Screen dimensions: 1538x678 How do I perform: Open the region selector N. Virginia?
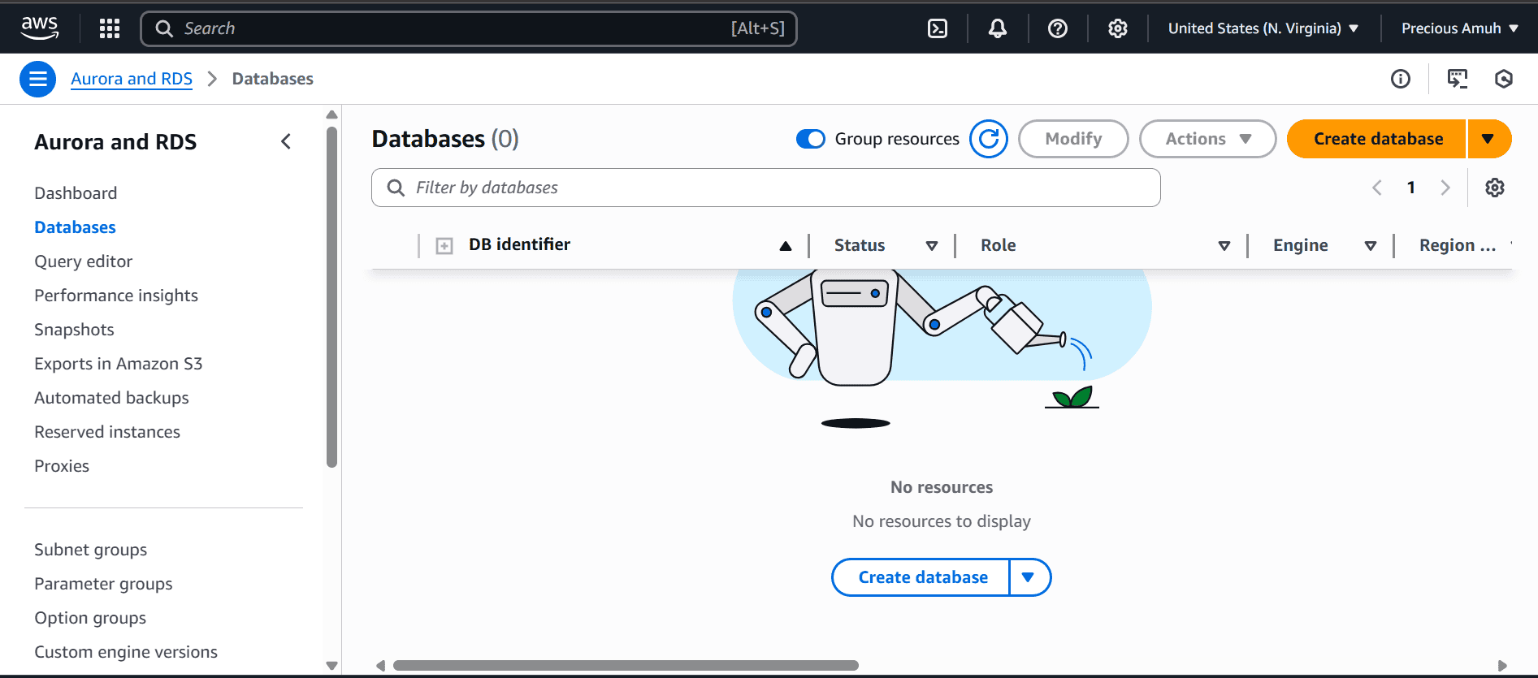(x=1263, y=28)
